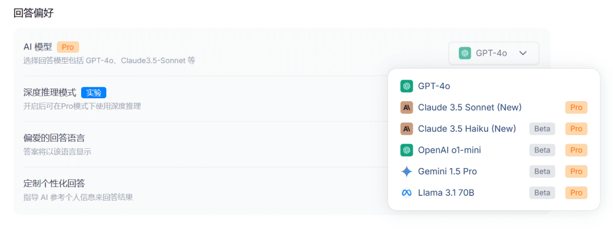The image size is (613, 230).
Task: Click the Gemini star icon
Action: coord(406,172)
